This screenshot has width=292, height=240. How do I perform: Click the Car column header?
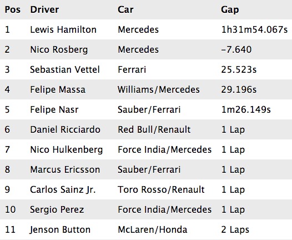[x=125, y=9]
